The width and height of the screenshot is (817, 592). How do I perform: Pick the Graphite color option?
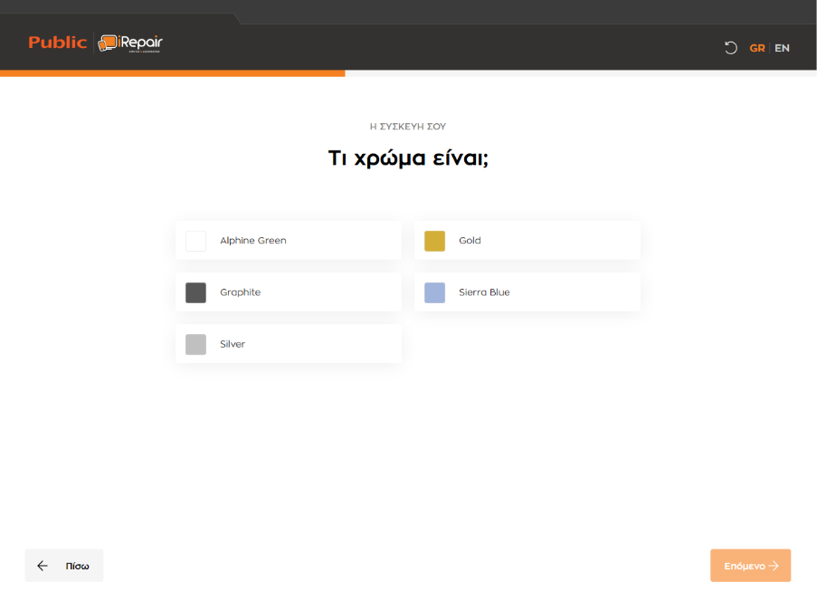288,292
